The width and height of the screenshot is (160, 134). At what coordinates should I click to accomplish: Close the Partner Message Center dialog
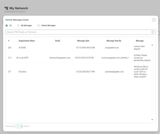pos(154,20)
